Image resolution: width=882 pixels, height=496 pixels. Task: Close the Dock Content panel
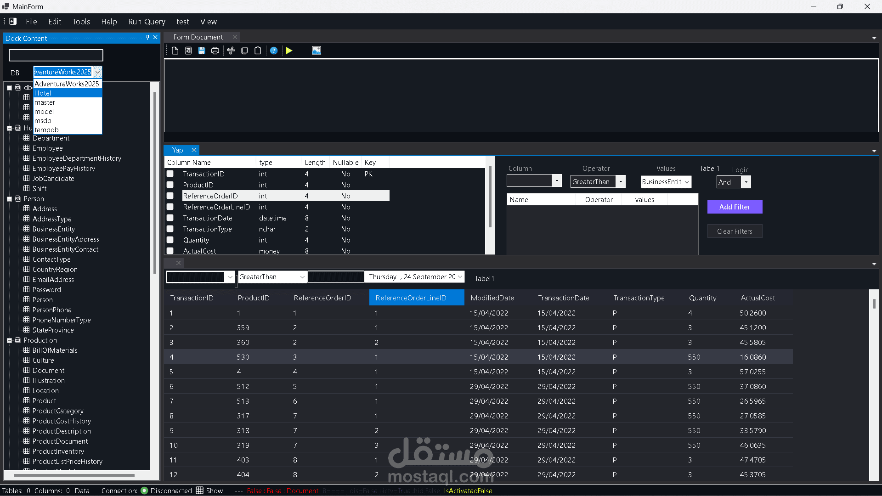tap(155, 38)
